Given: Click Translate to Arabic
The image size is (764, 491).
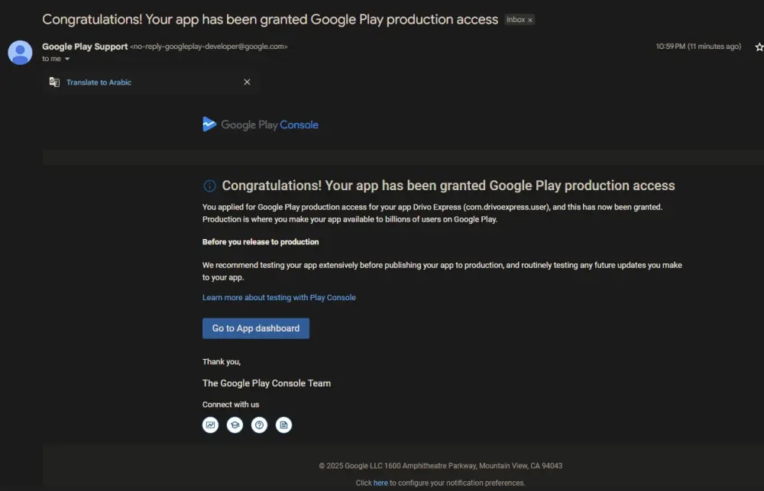Looking at the screenshot, I should pyautogui.click(x=99, y=82).
